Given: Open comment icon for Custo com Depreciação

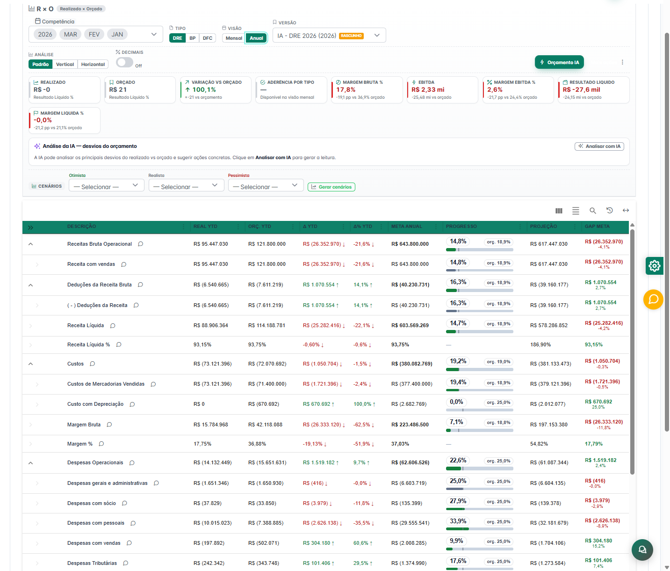Looking at the screenshot, I should point(132,404).
